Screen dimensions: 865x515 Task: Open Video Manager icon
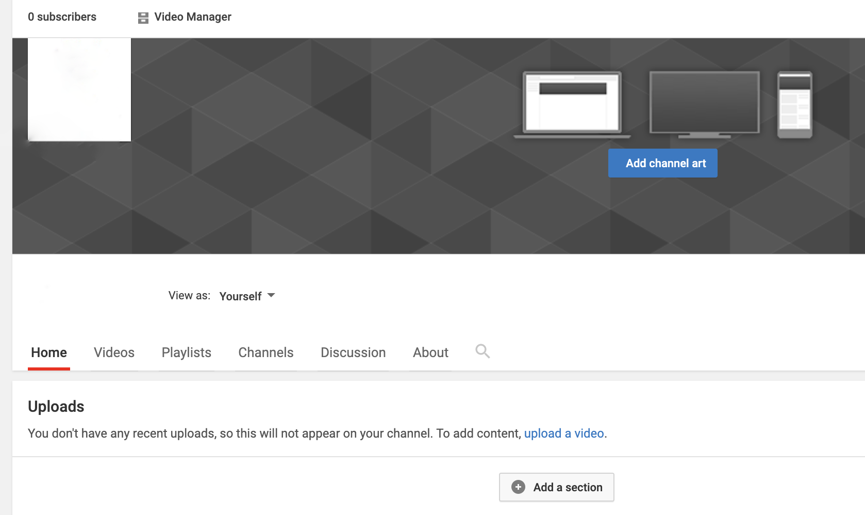(143, 18)
